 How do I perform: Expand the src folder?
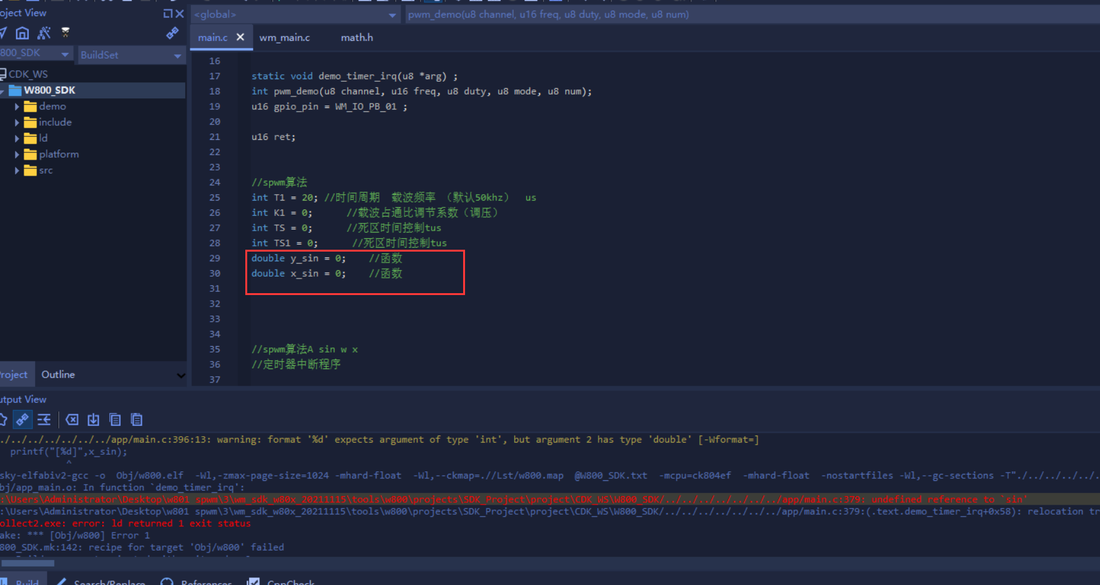coord(17,171)
